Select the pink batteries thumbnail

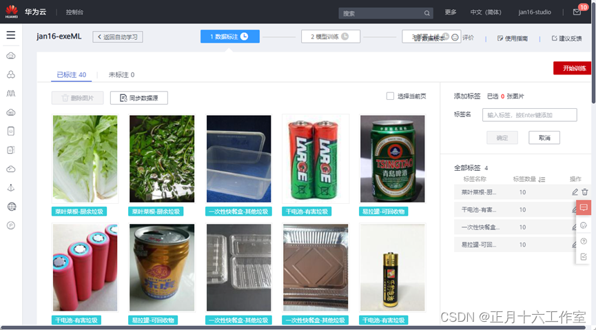[x=85, y=267]
